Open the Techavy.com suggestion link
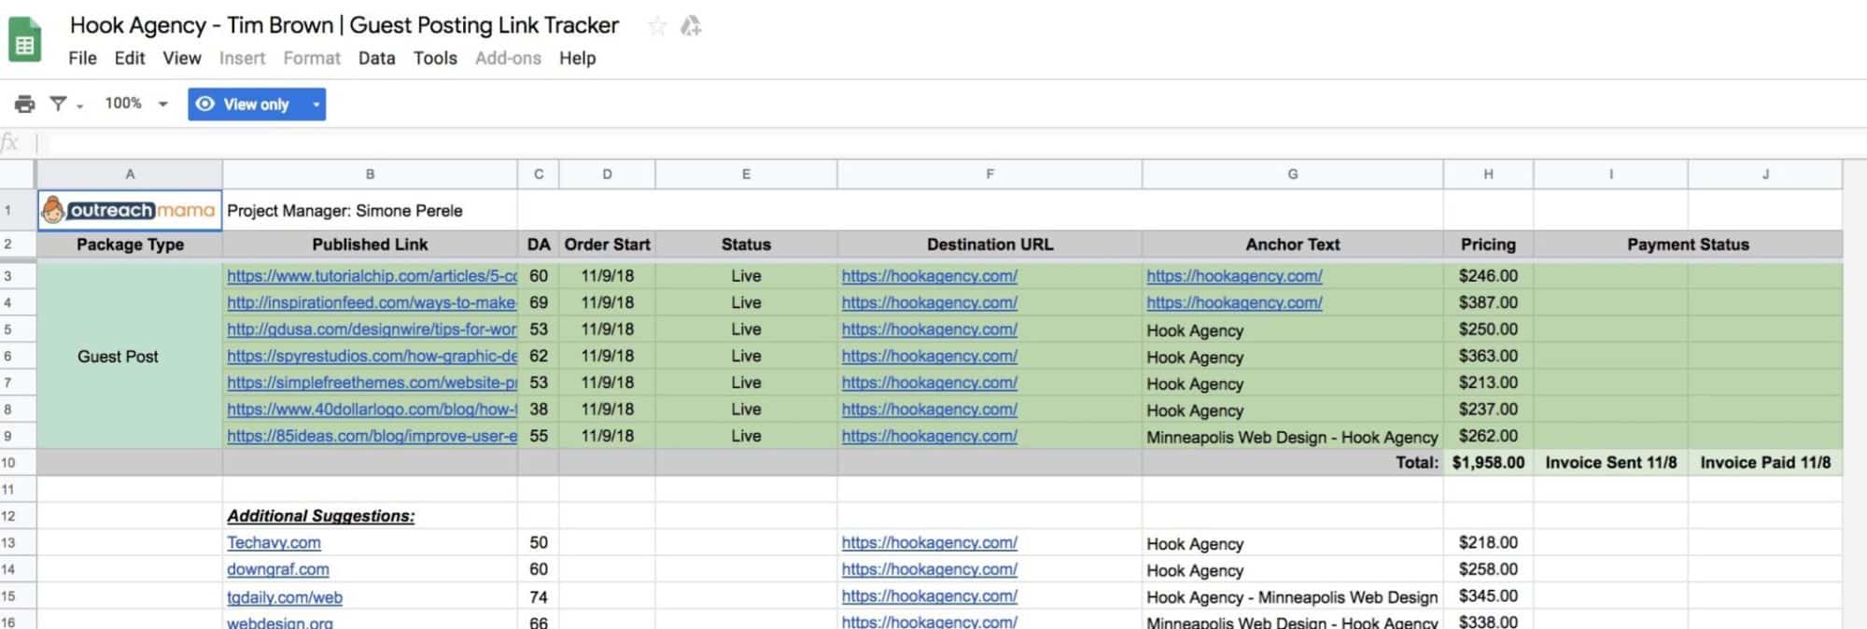 tap(274, 542)
